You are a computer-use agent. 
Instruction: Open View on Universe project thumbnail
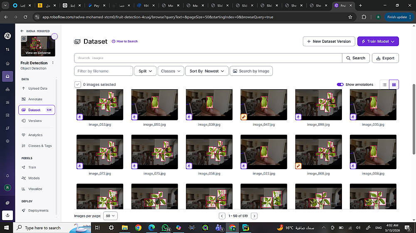[x=38, y=46]
